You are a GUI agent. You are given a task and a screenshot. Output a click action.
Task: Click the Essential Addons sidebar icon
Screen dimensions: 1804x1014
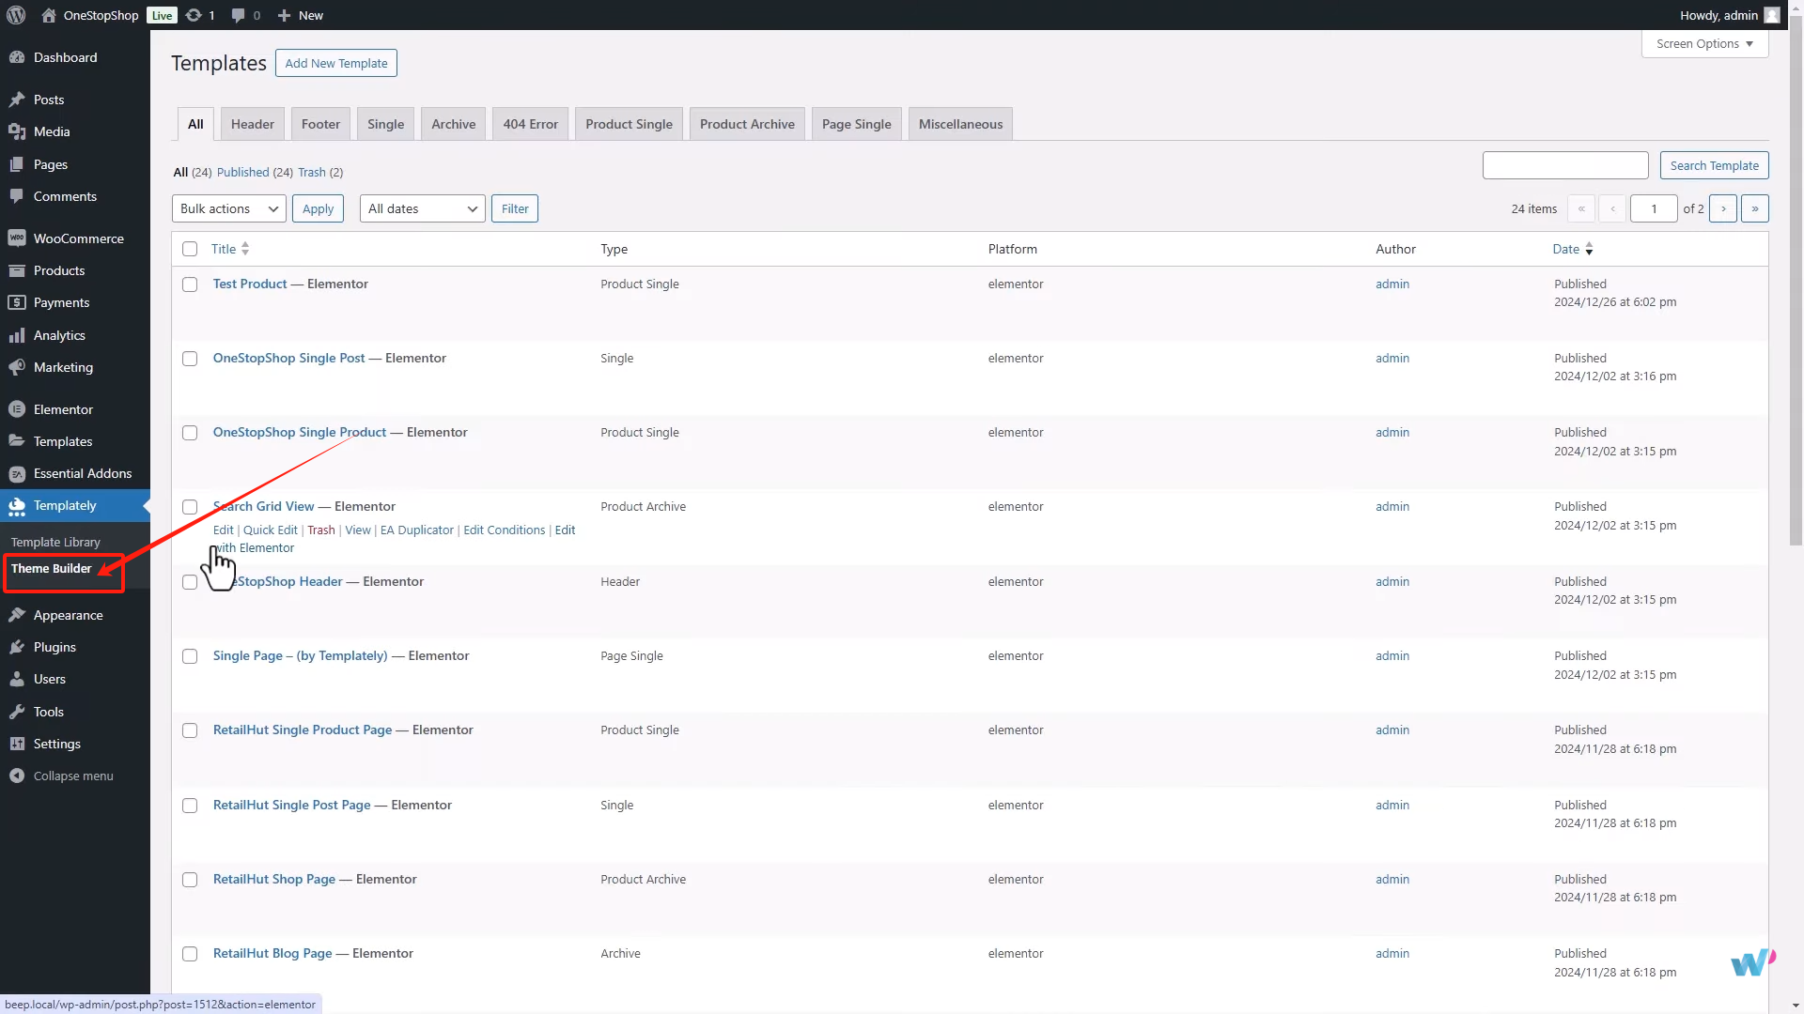(x=19, y=473)
